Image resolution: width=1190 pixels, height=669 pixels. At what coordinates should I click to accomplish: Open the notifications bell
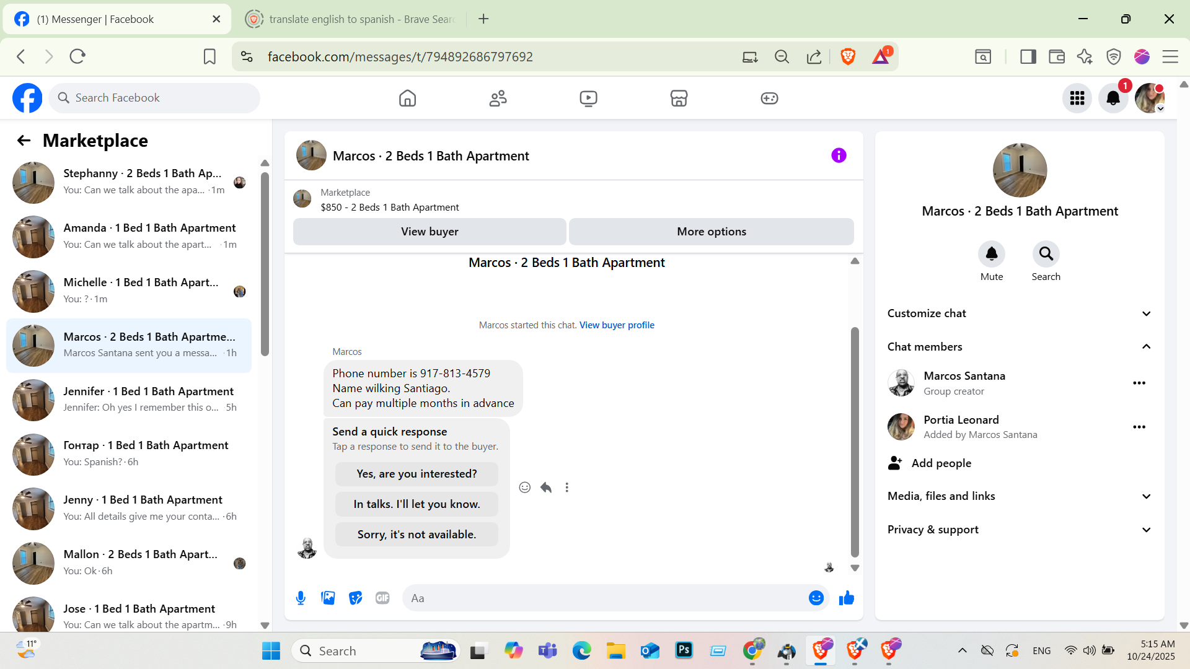pyautogui.click(x=1113, y=98)
